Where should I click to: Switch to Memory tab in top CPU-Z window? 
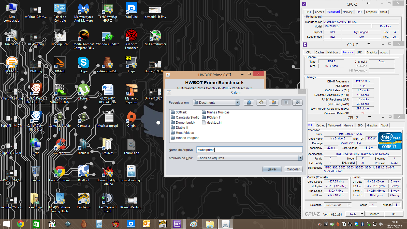click(x=347, y=12)
